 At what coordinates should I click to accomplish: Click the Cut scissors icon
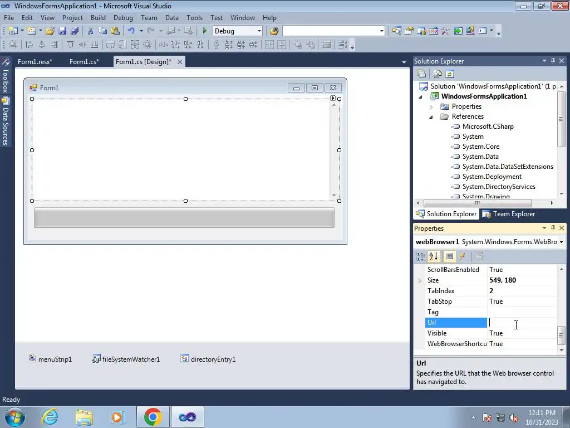[91, 31]
